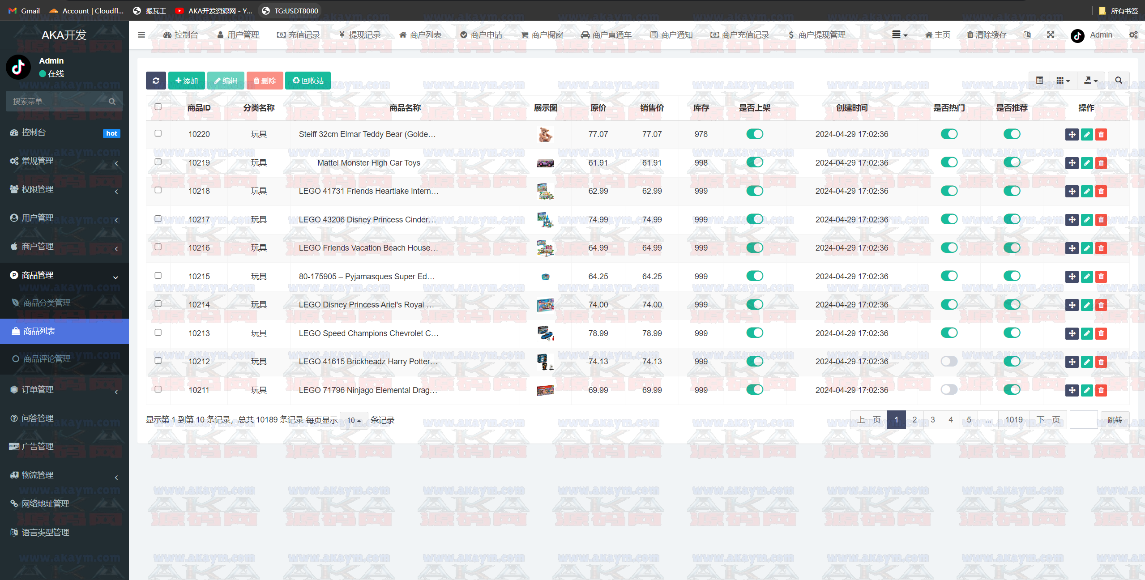Image resolution: width=1145 pixels, height=580 pixels.
Task: Turn off on-shelf toggle for product 10219
Action: coord(754,162)
